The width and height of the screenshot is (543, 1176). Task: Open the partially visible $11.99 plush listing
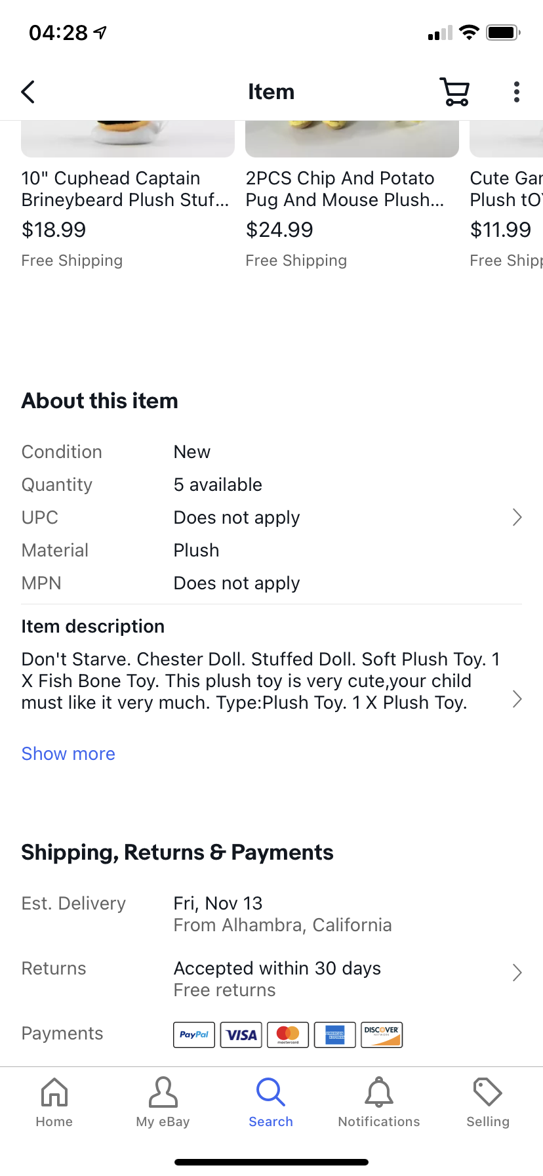click(x=506, y=189)
